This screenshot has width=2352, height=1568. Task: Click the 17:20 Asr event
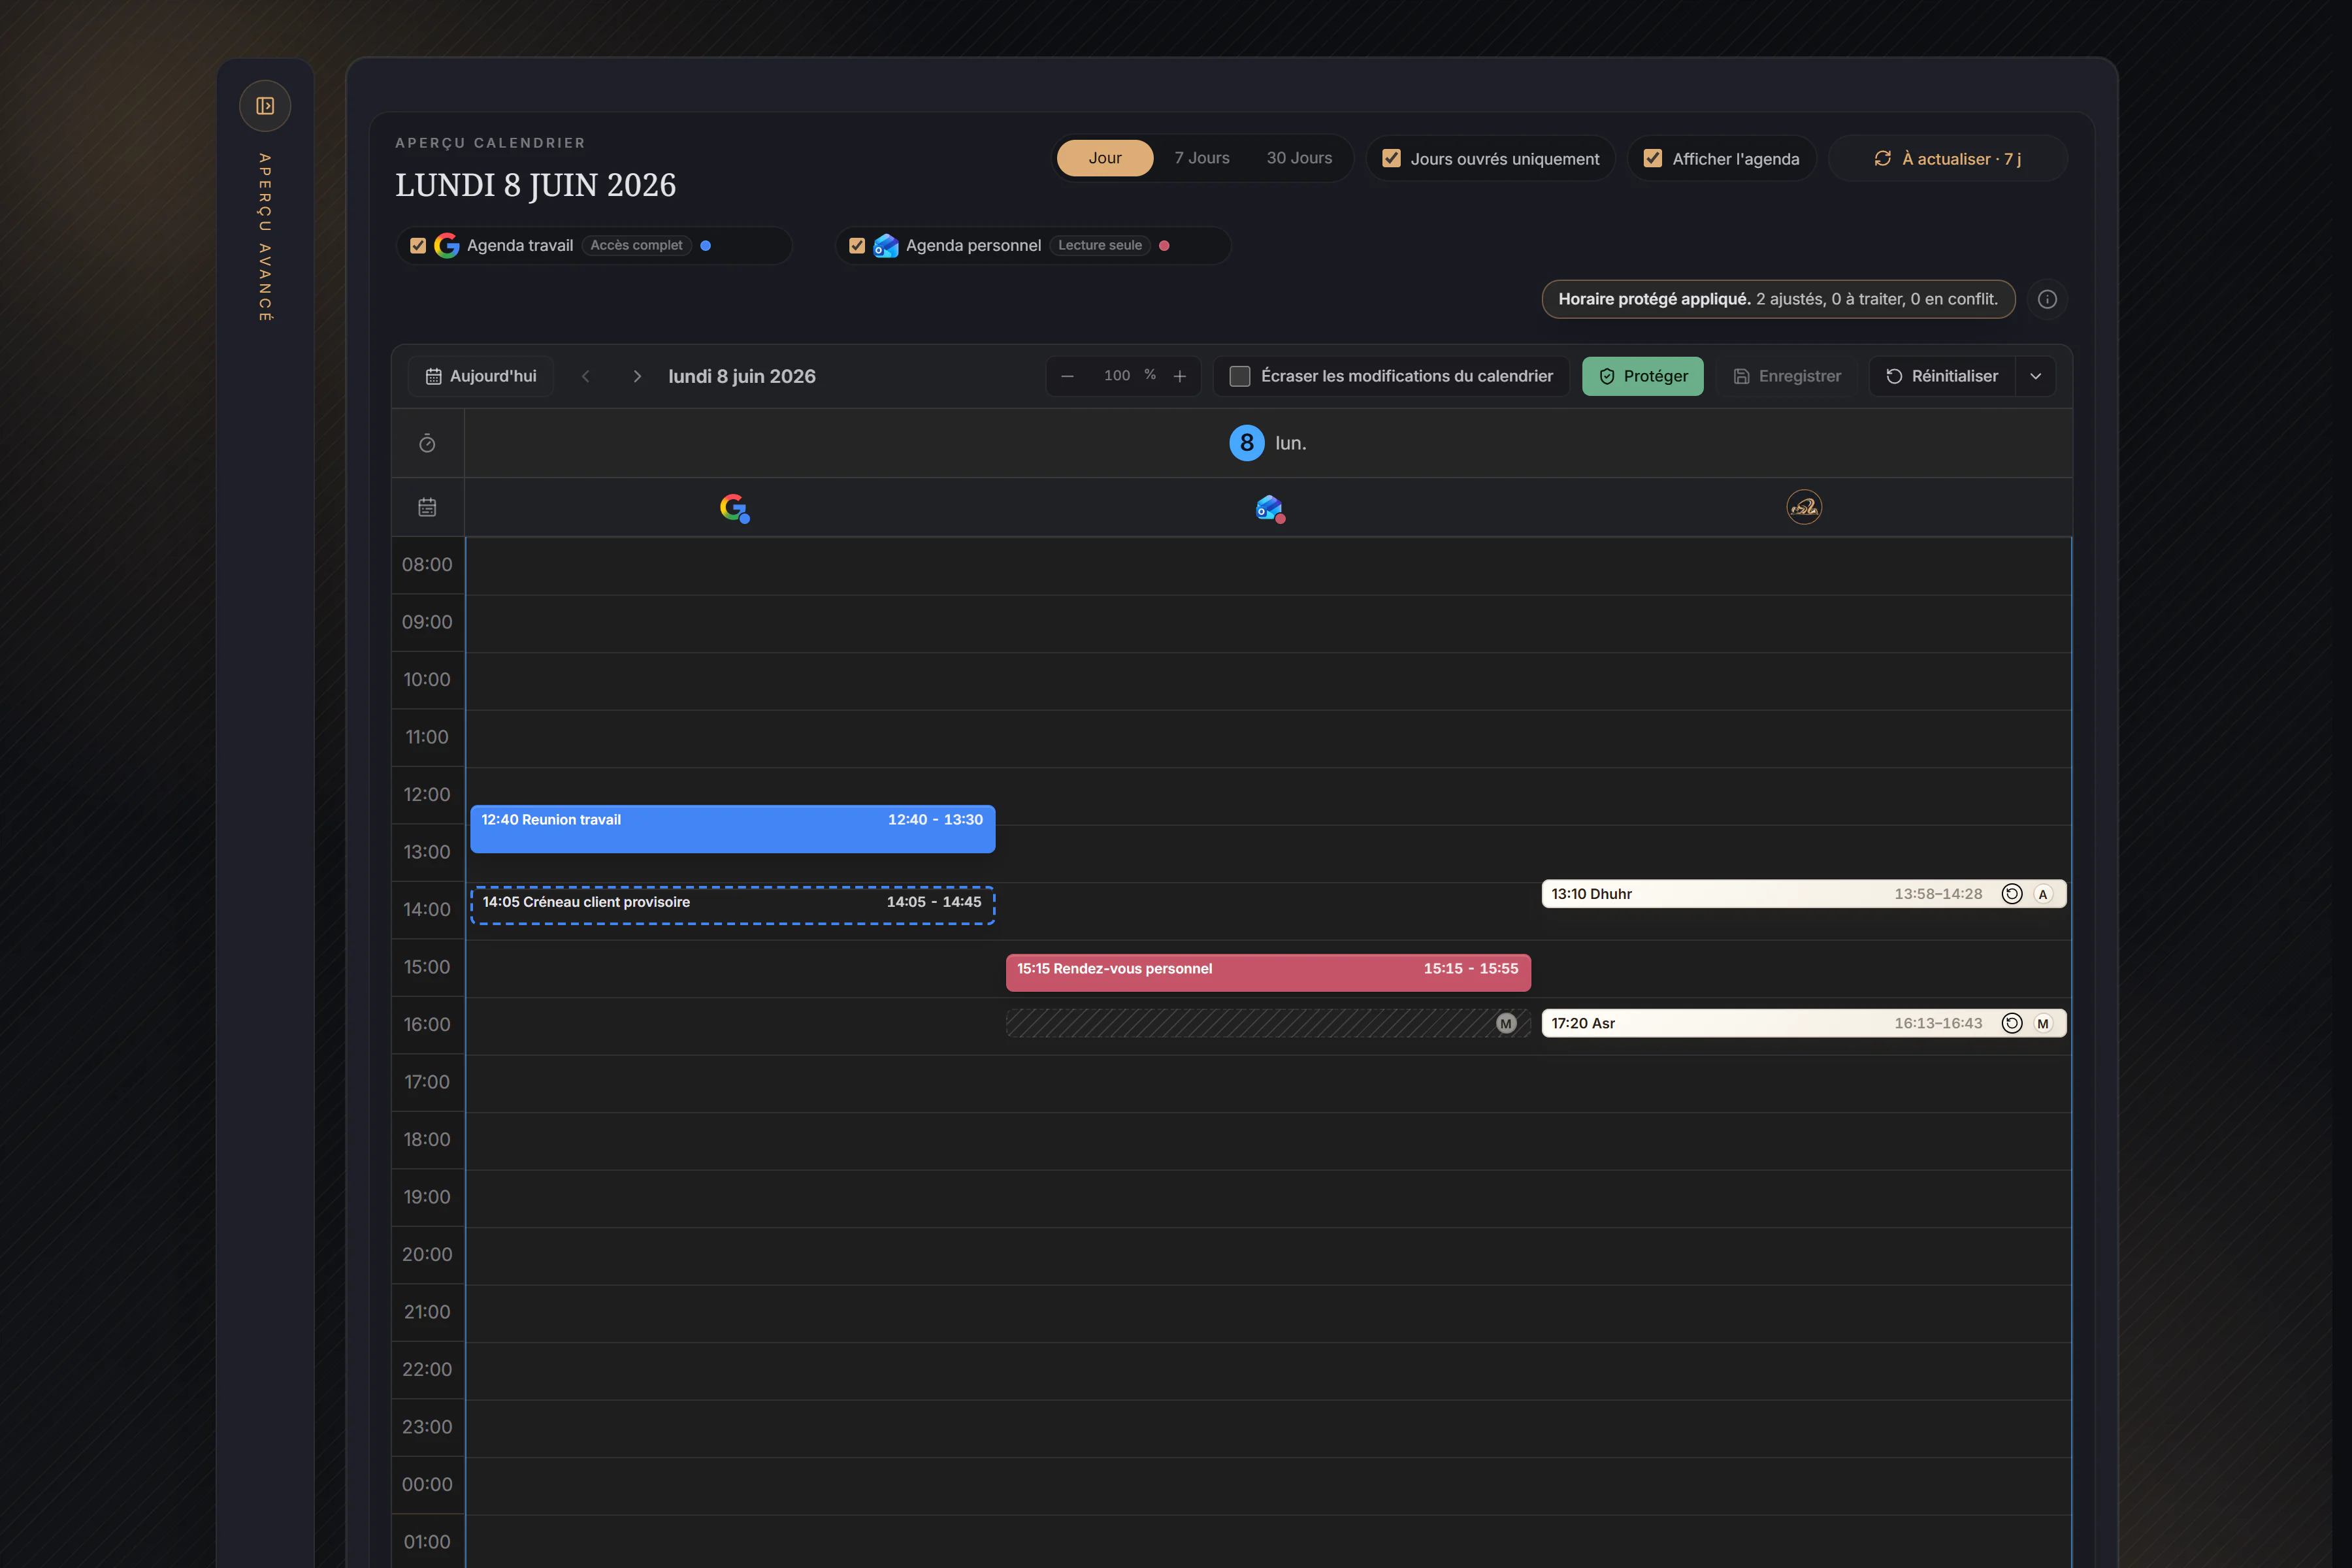coord(1804,1023)
